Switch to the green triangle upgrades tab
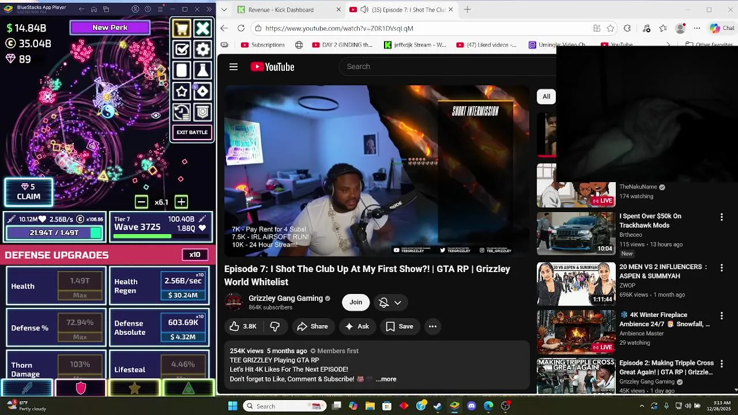Screen dimensions: 738x415 (x=189, y=388)
